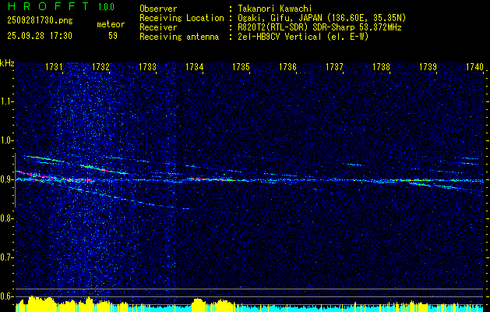Select the filename 2509281730.png
490x312 pixels.
pyautogui.click(x=40, y=21)
